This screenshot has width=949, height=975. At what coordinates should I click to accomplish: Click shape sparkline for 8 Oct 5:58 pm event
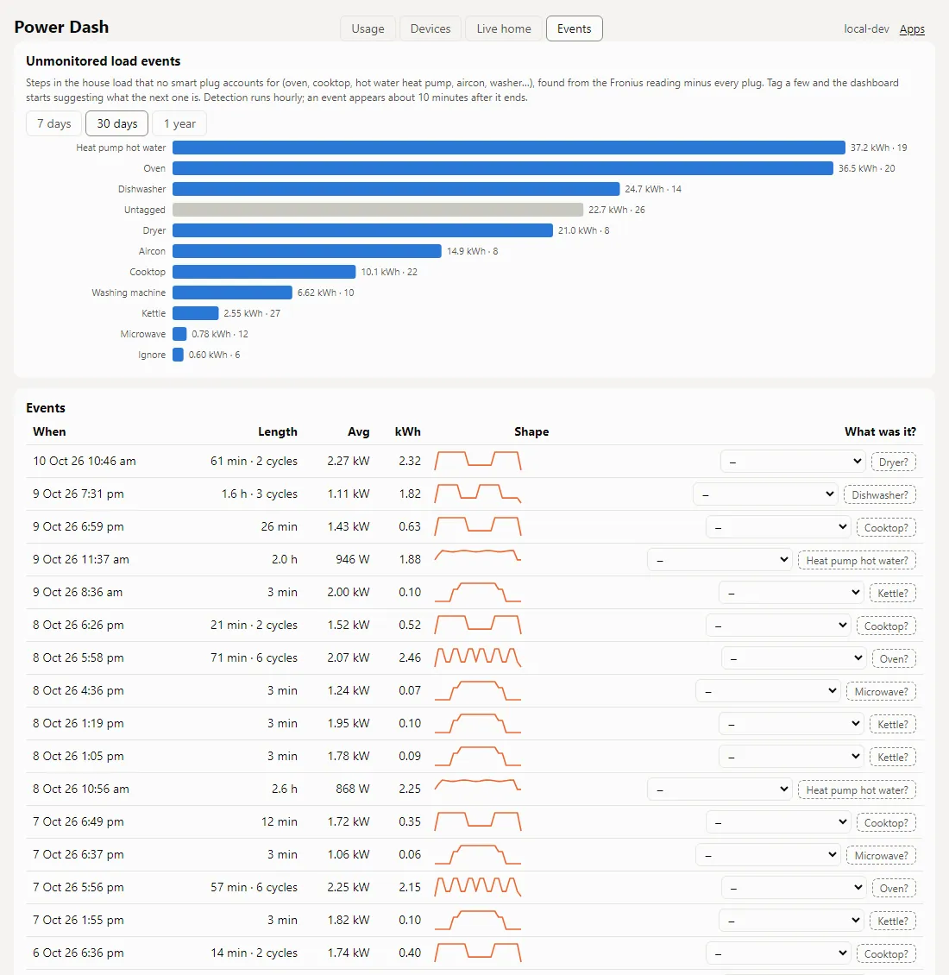[478, 657]
